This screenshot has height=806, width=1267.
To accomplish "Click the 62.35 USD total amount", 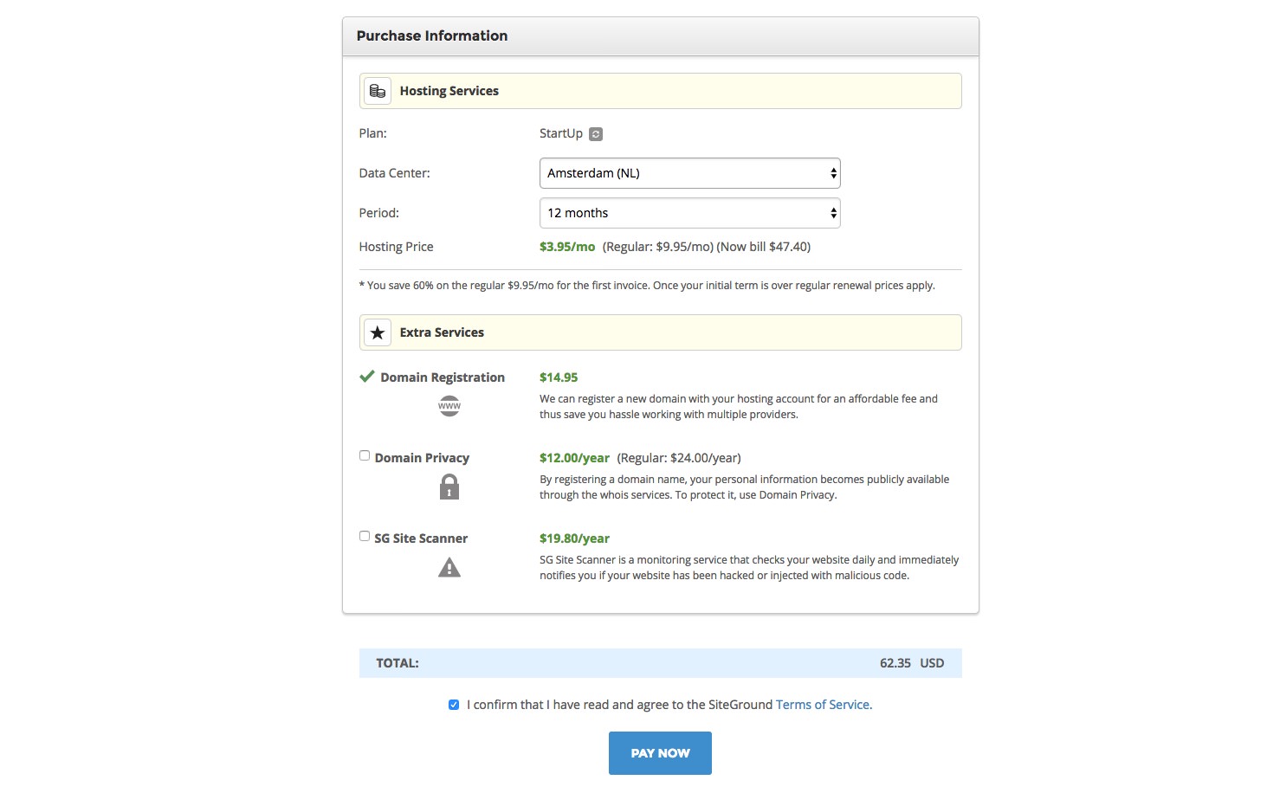I will 912,663.
